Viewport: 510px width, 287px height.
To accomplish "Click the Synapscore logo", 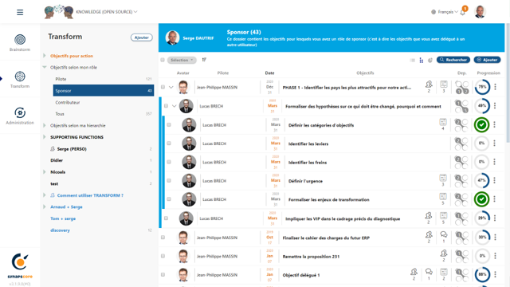I will pos(20,265).
